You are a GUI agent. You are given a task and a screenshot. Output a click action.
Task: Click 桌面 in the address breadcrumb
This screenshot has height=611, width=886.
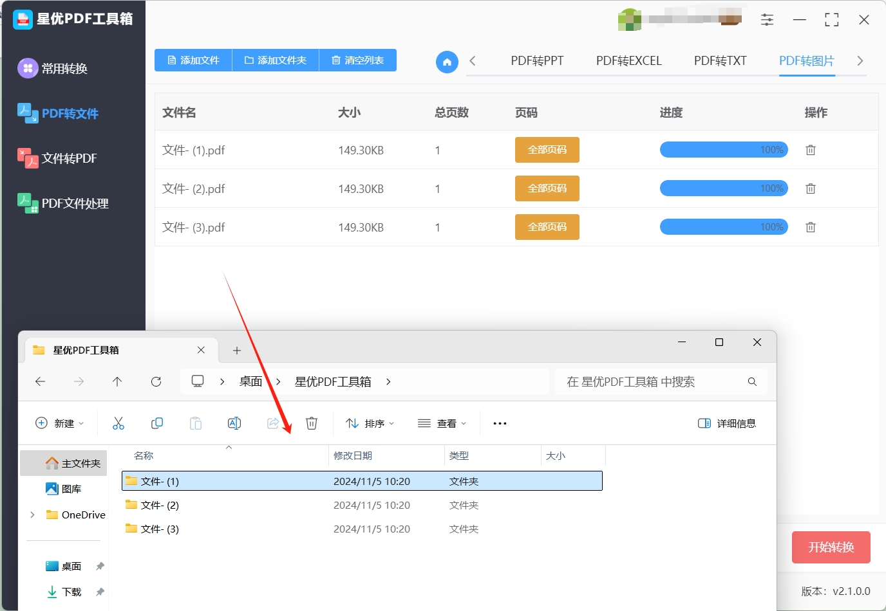tap(250, 381)
